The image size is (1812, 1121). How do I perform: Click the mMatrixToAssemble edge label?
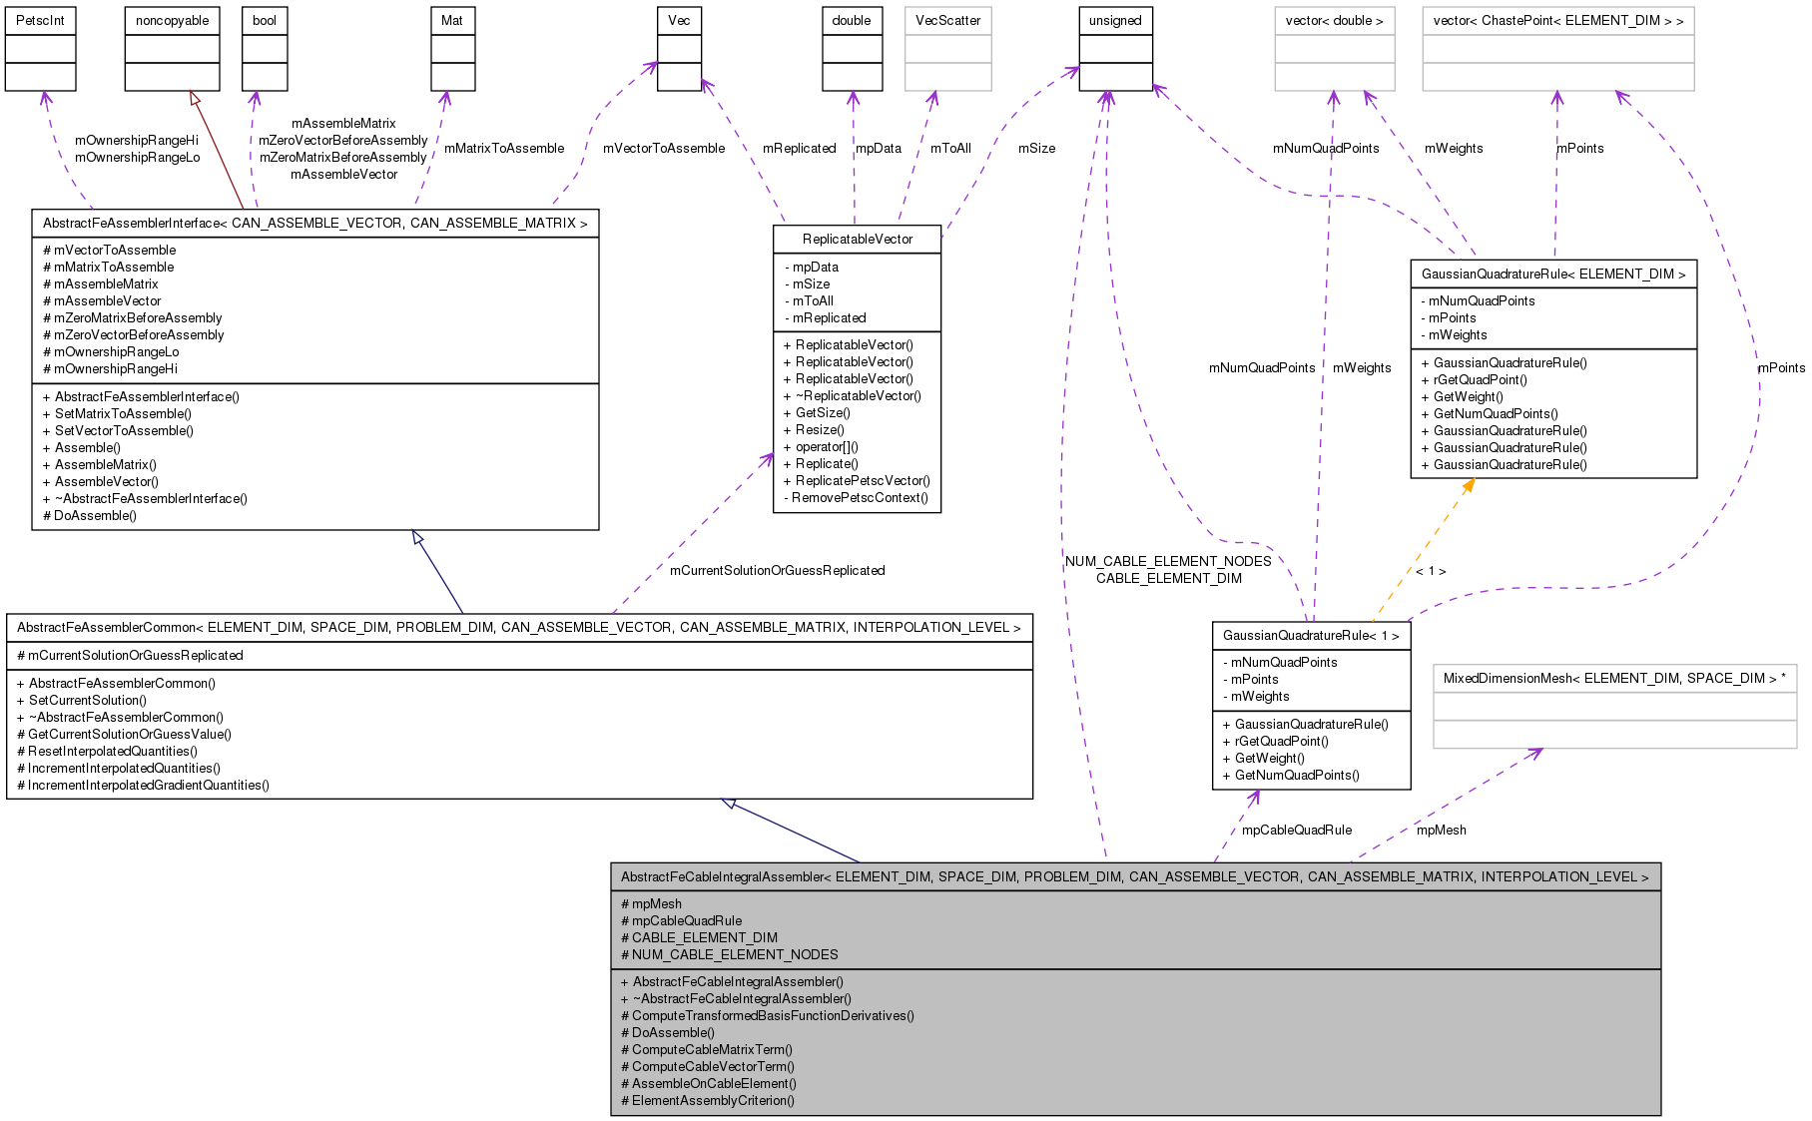click(x=504, y=149)
